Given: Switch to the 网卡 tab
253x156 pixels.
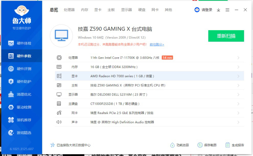Looking at the screenshot, I should pos(155,10).
